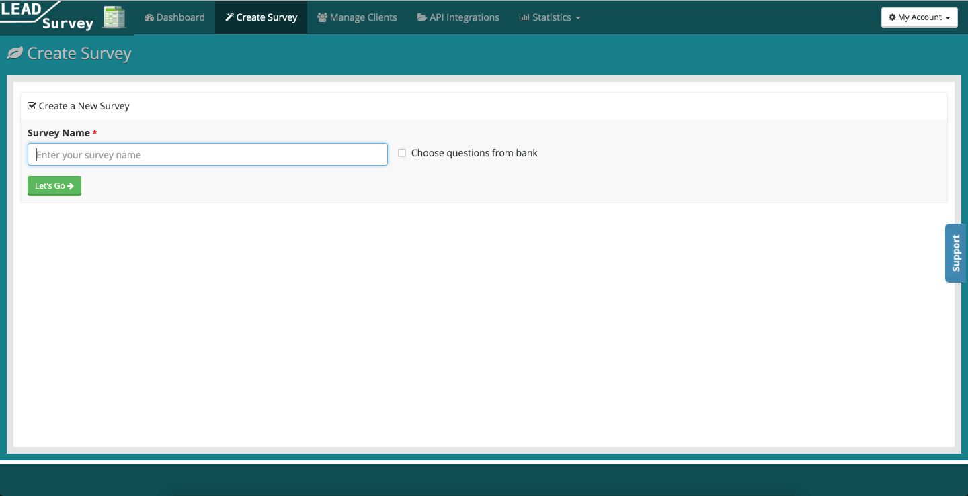
Task: Select the API Integrations menu label
Action: 464,17
